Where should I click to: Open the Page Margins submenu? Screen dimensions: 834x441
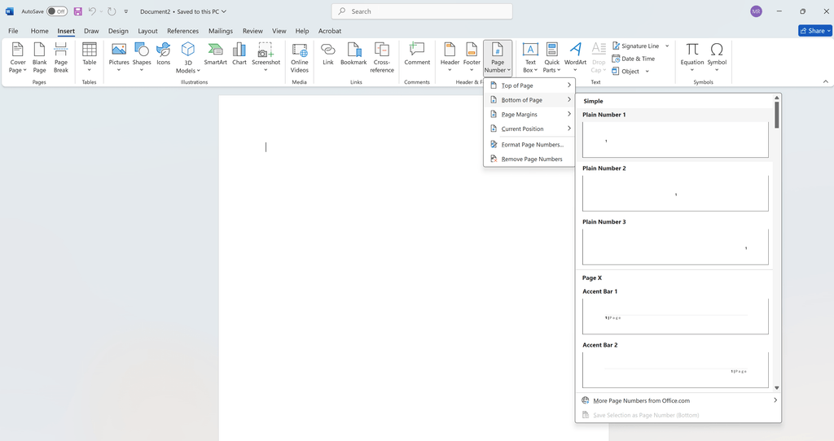529,114
